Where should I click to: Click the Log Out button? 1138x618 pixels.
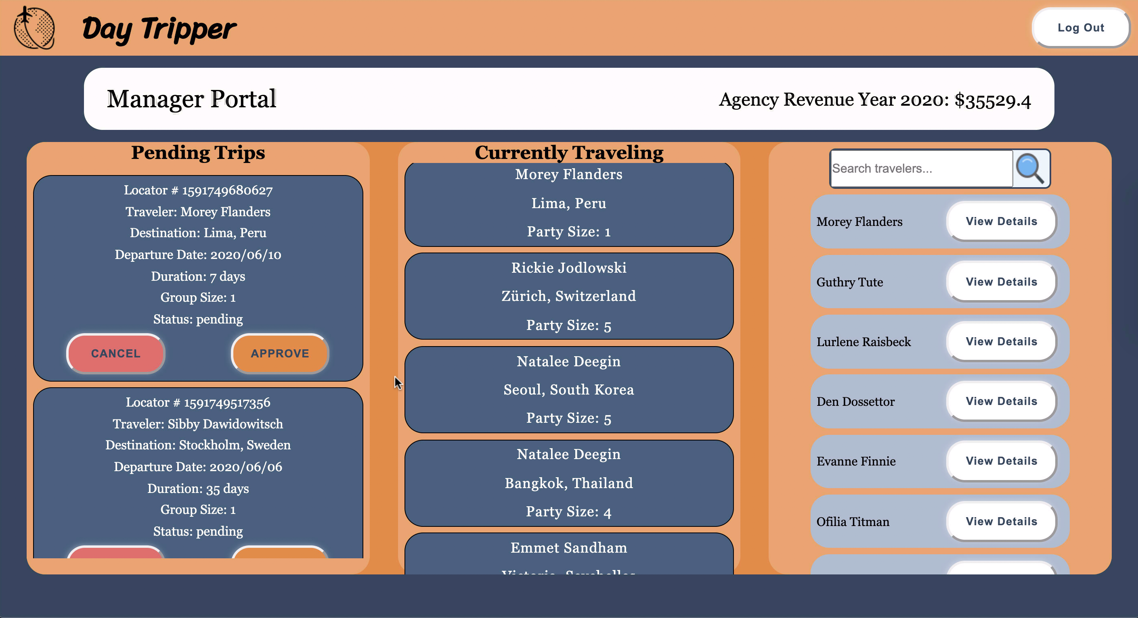pyautogui.click(x=1080, y=28)
